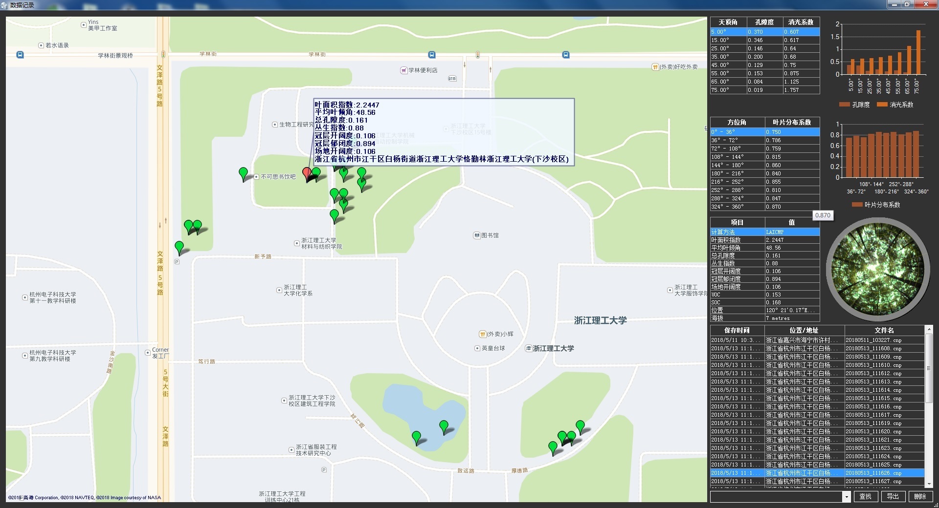Click the 消光系数 legend swatch
This screenshot has width=939, height=508.
[x=882, y=105]
